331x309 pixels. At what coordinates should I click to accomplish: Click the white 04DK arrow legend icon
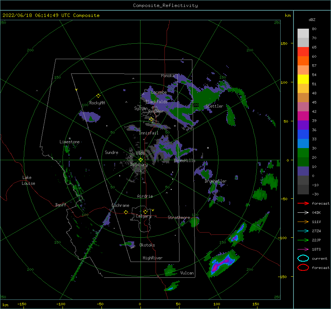[303, 213]
